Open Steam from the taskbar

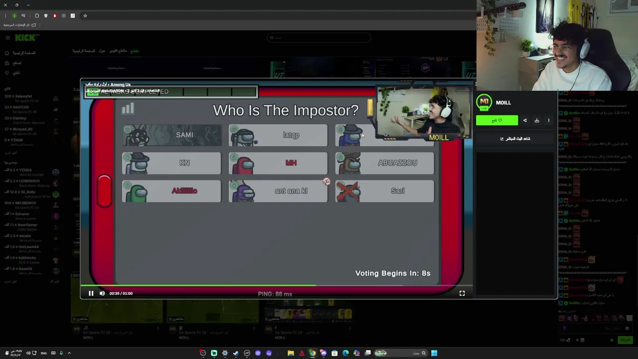pyautogui.click(x=236, y=353)
